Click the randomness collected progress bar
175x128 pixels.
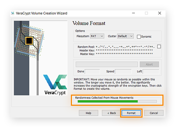tap(117, 102)
